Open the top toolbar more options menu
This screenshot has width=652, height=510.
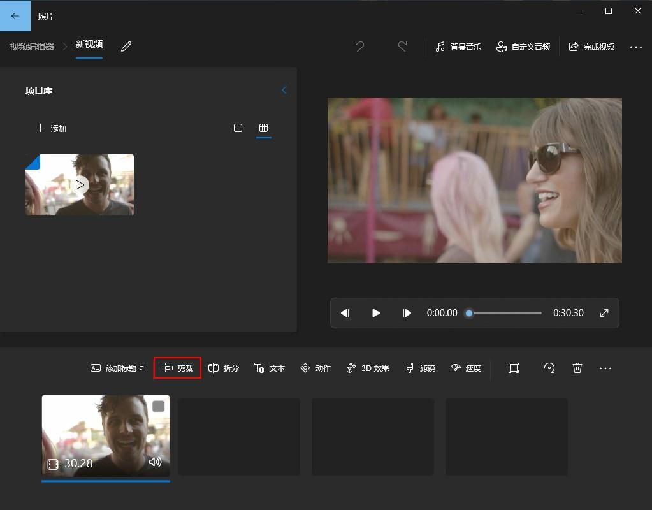point(635,47)
